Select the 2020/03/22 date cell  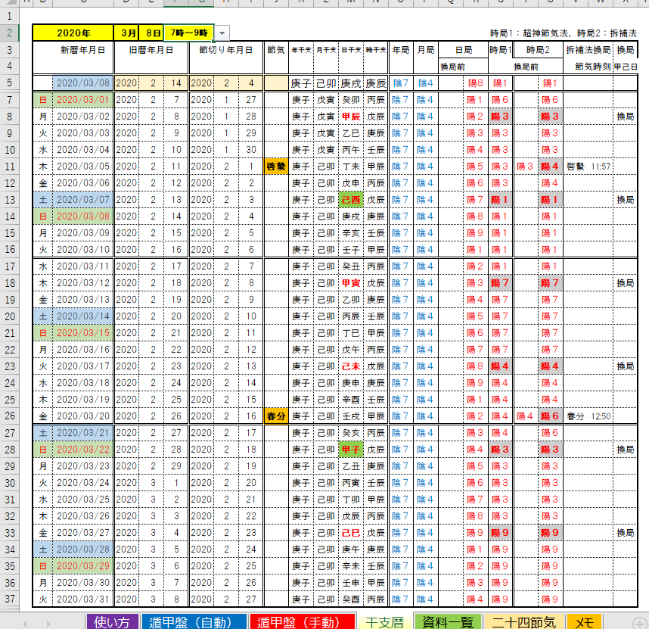[x=82, y=450]
